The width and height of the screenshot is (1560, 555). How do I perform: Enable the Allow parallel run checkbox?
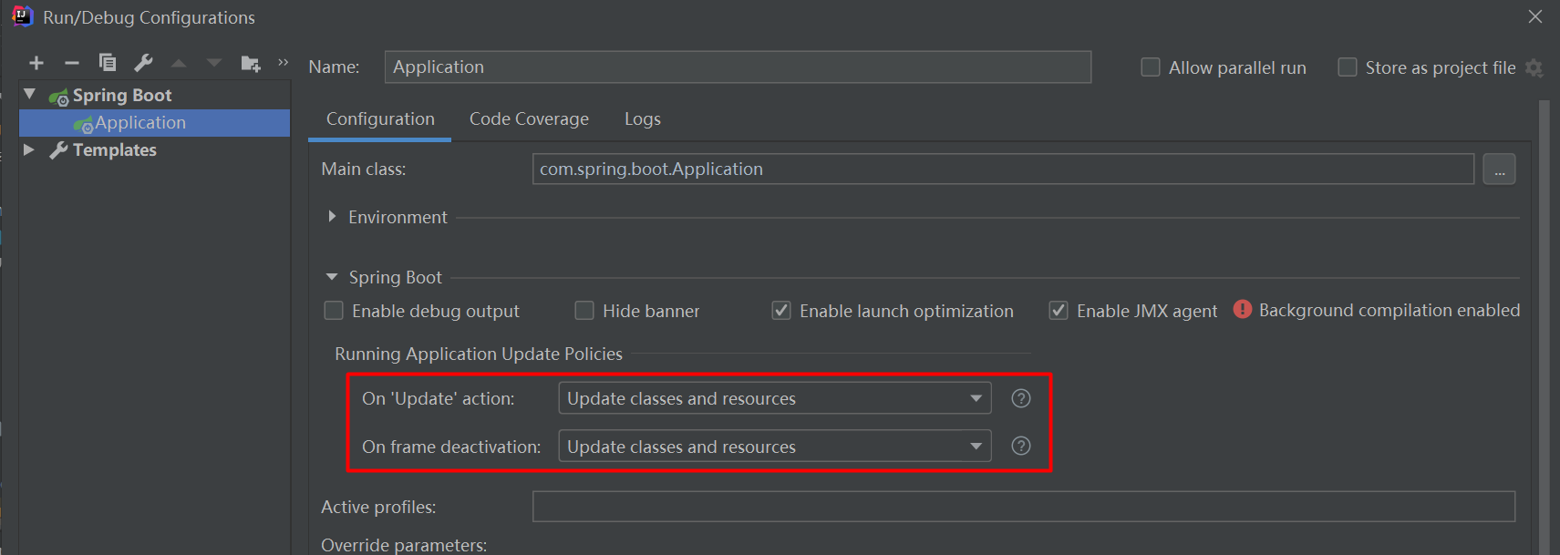pyautogui.click(x=1151, y=67)
